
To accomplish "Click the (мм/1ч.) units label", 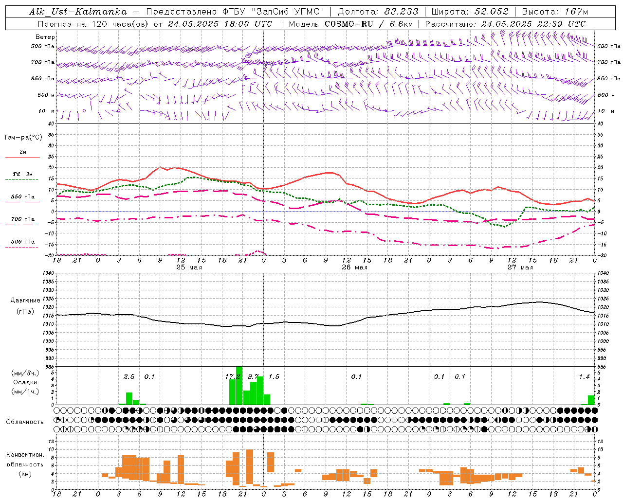I will pyautogui.click(x=25, y=391).
